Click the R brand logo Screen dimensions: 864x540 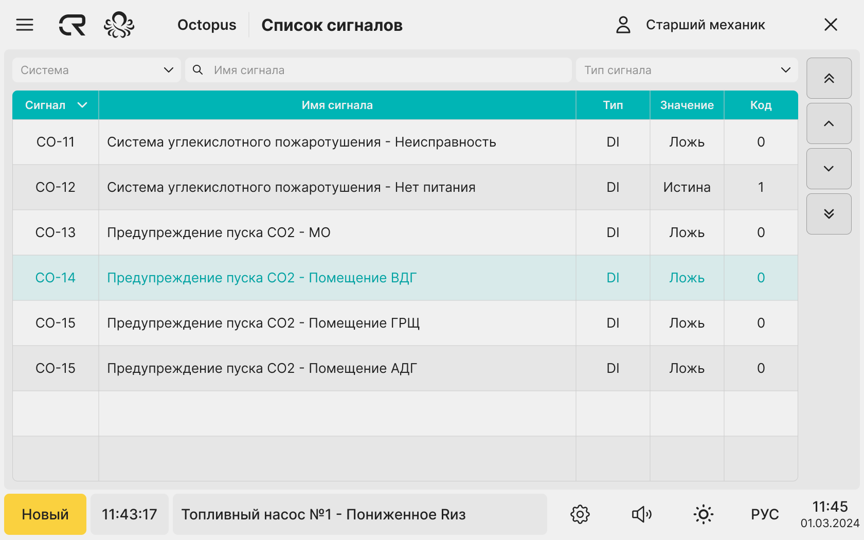(73, 25)
